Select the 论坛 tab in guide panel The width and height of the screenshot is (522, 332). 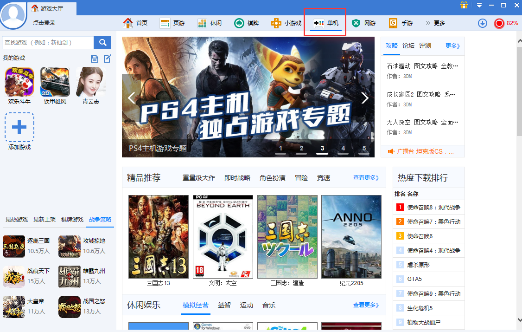click(408, 46)
